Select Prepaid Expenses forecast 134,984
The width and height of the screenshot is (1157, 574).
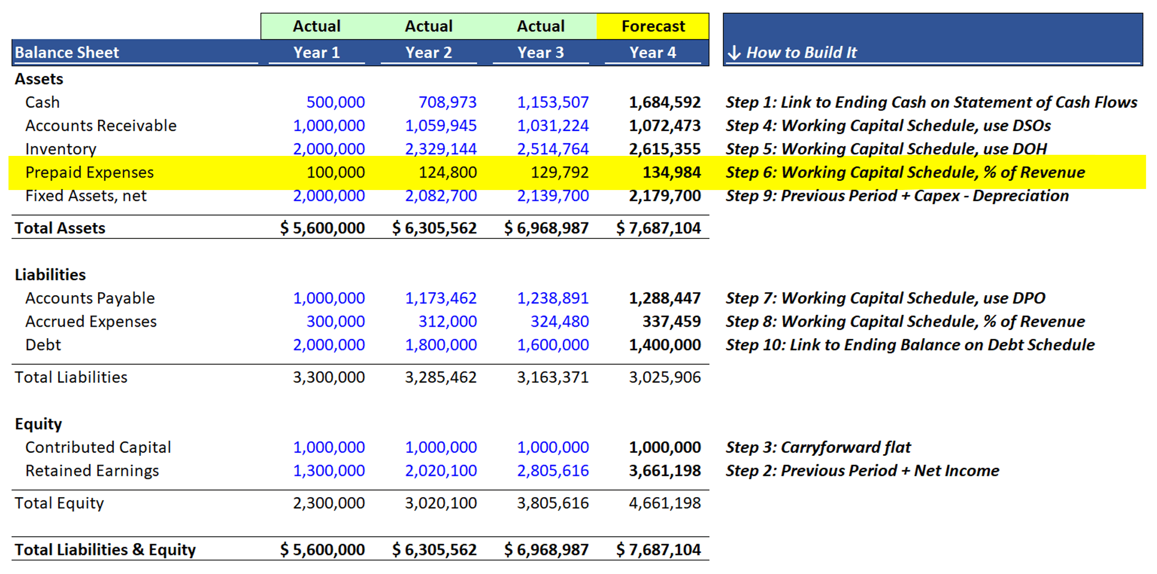tap(672, 172)
